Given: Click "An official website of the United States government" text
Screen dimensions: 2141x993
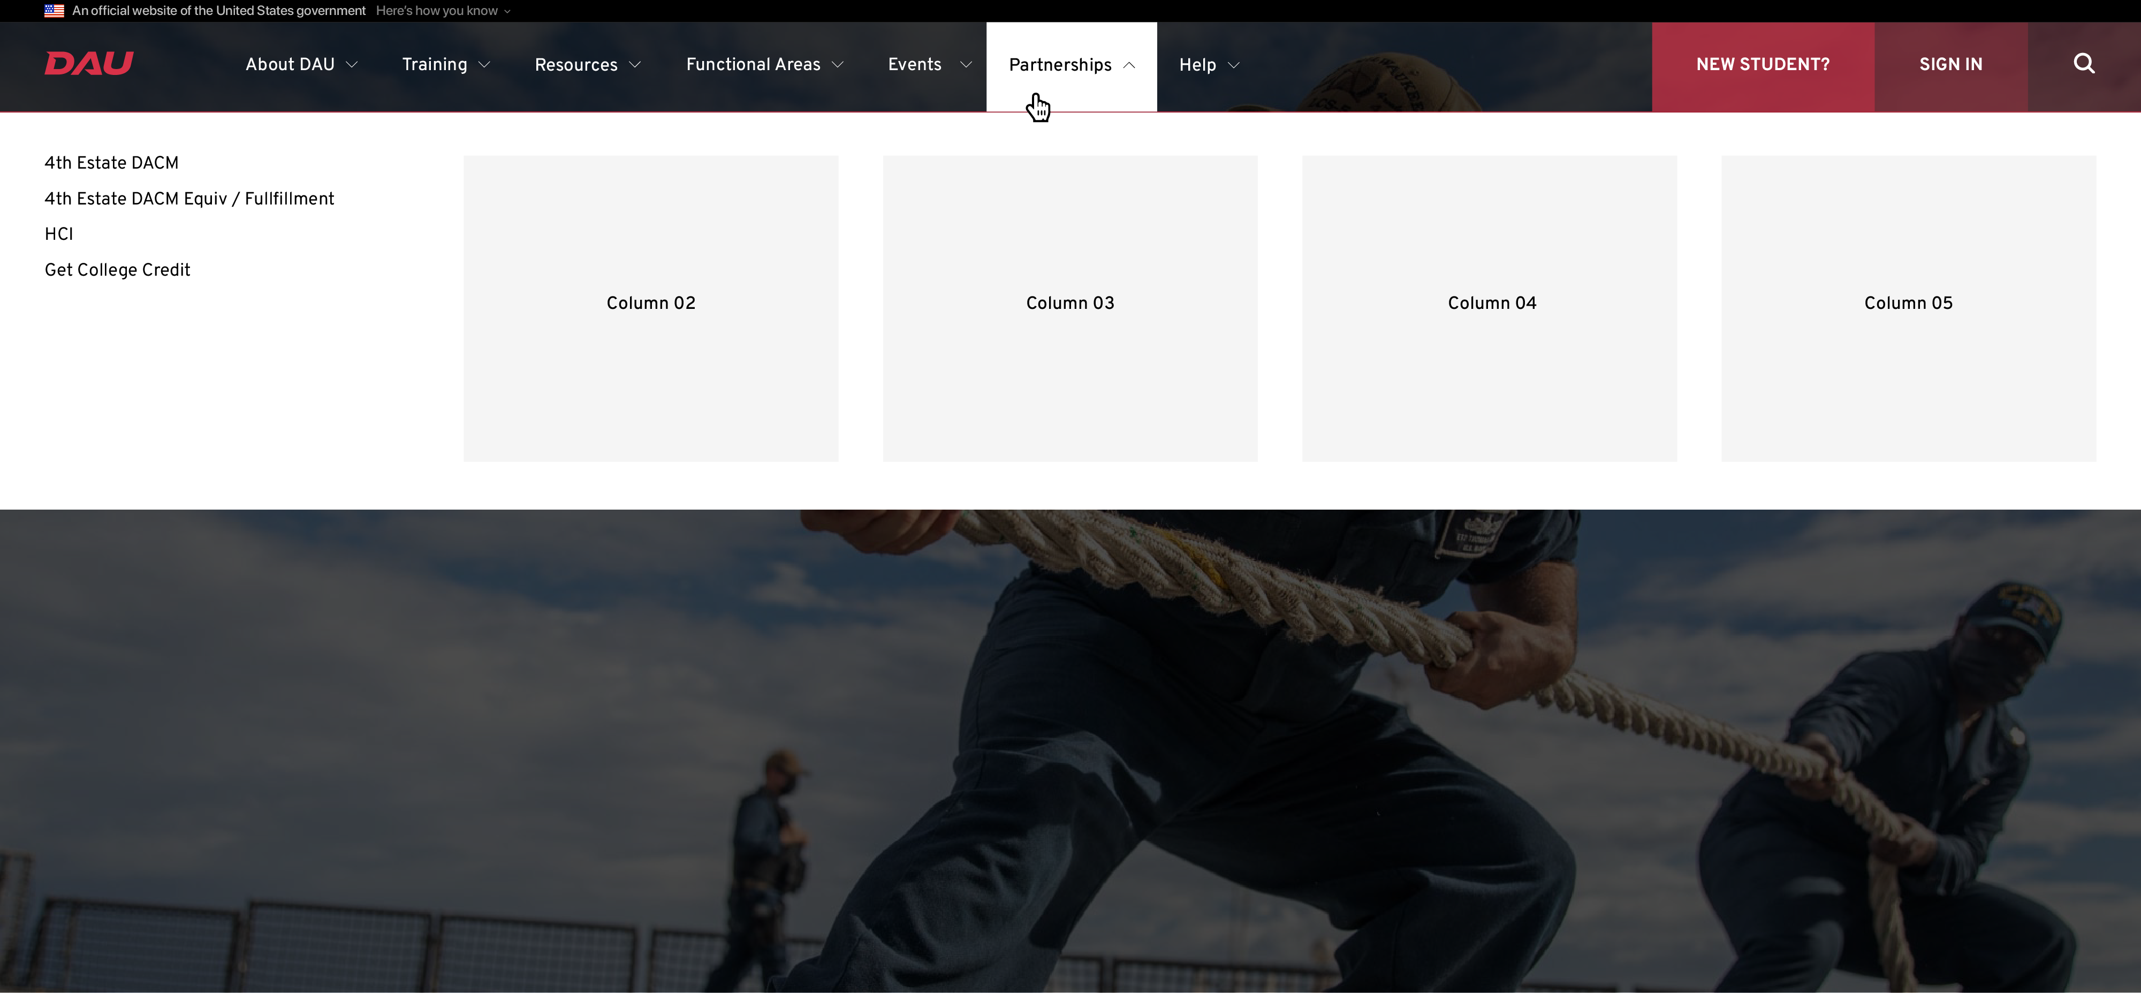Looking at the screenshot, I should coord(218,11).
